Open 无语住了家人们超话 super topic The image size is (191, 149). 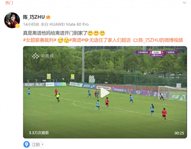coord(110,40)
